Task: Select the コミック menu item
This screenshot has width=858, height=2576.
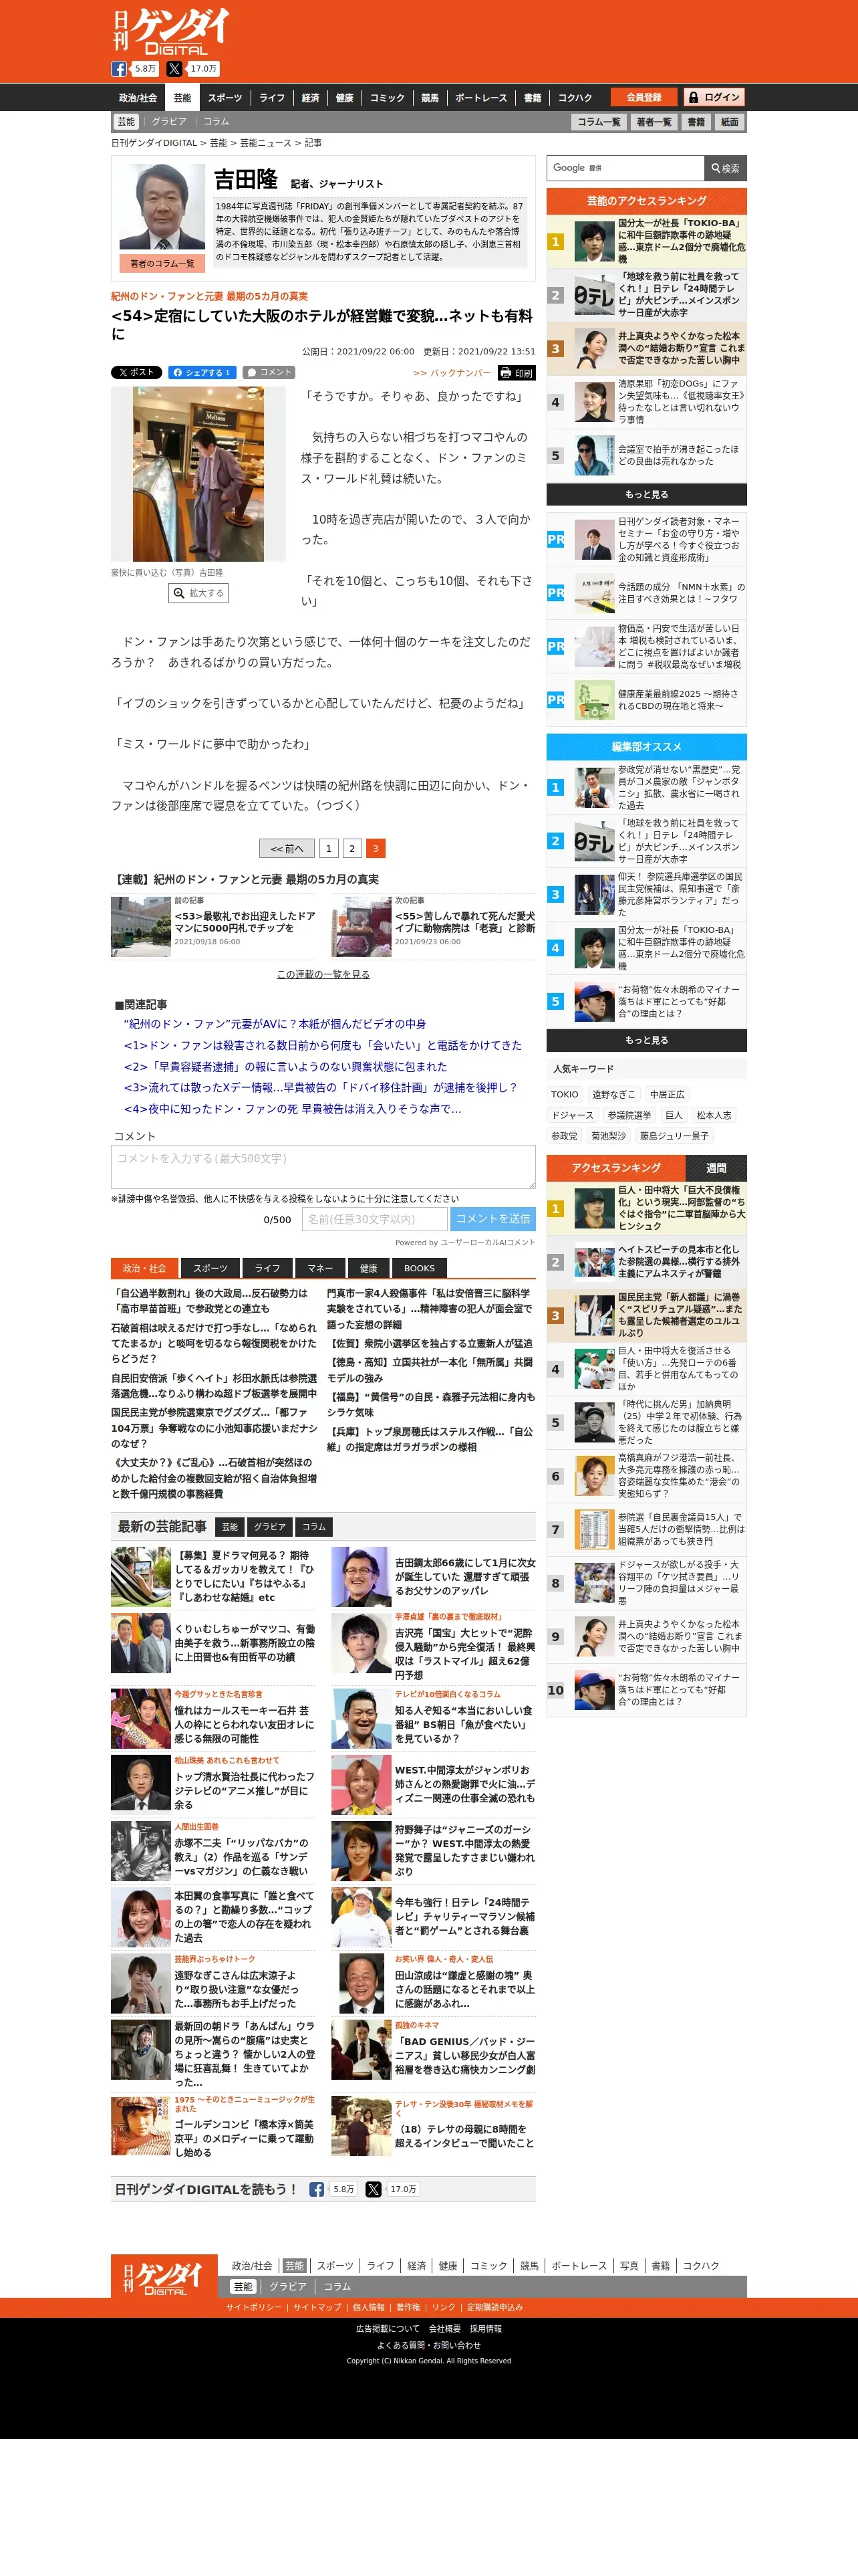Action: click(388, 98)
